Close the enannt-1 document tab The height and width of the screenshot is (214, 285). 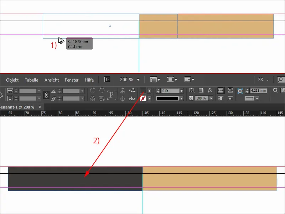[40, 107]
